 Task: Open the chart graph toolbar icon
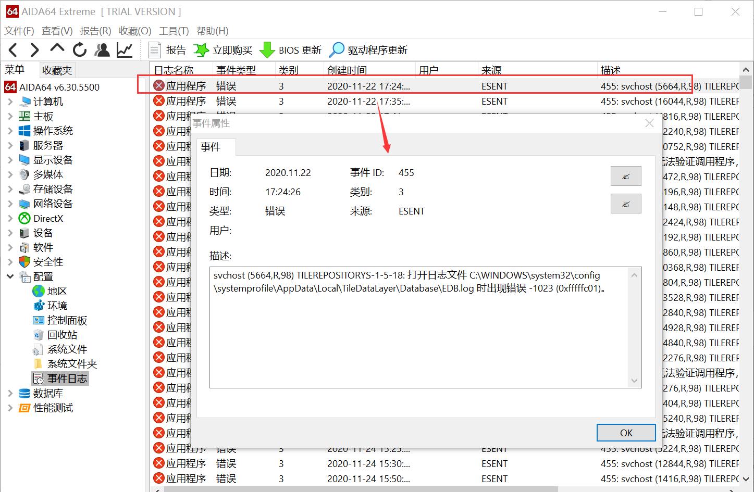pos(125,50)
